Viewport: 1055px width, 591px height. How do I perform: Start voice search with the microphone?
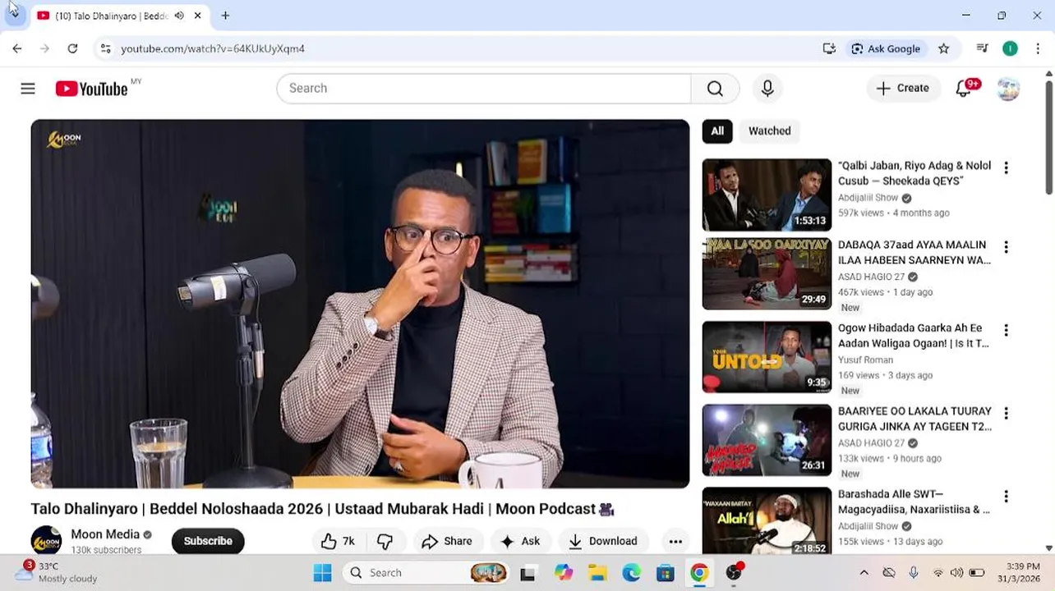(x=767, y=89)
